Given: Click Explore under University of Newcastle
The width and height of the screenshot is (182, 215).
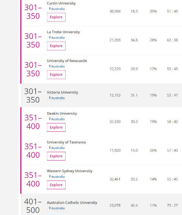Looking at the screenshot, I should coord(56,75).
